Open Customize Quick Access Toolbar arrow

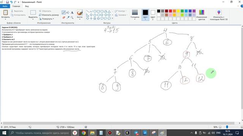(x=19, y=2)
